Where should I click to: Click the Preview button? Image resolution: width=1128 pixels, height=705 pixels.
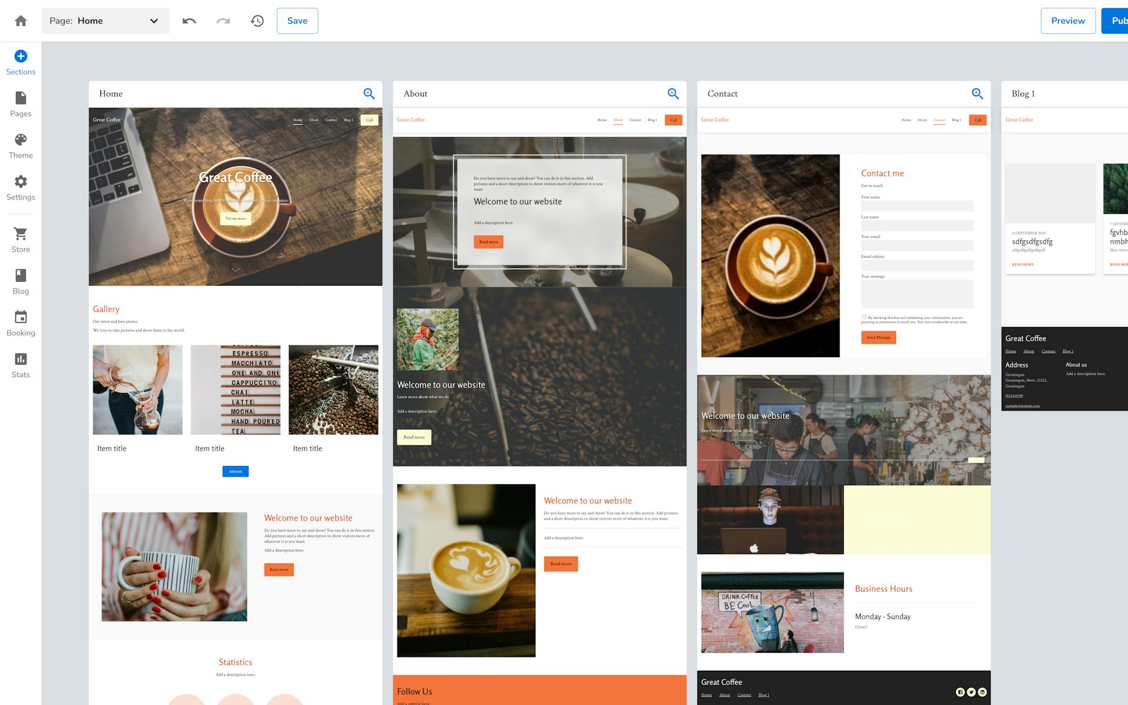1067,21
